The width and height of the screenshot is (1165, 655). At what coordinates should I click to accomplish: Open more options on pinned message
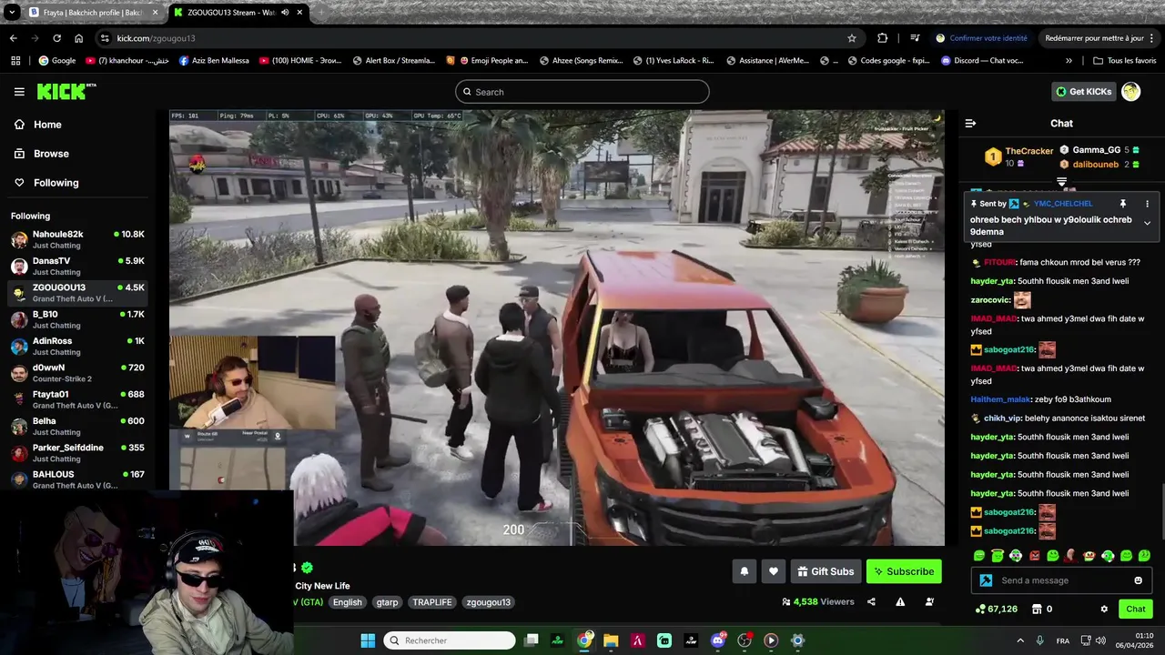click(1147, 204)
